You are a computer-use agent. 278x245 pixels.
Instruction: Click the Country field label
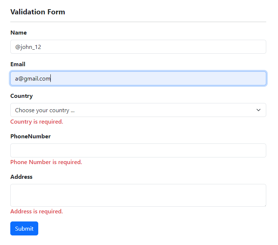point(21,96)
